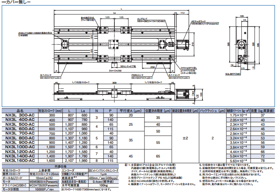Click the '400mm/sec(400kpps)' max speed value
This screenshot has width=279, height=194.
point(103,178)
